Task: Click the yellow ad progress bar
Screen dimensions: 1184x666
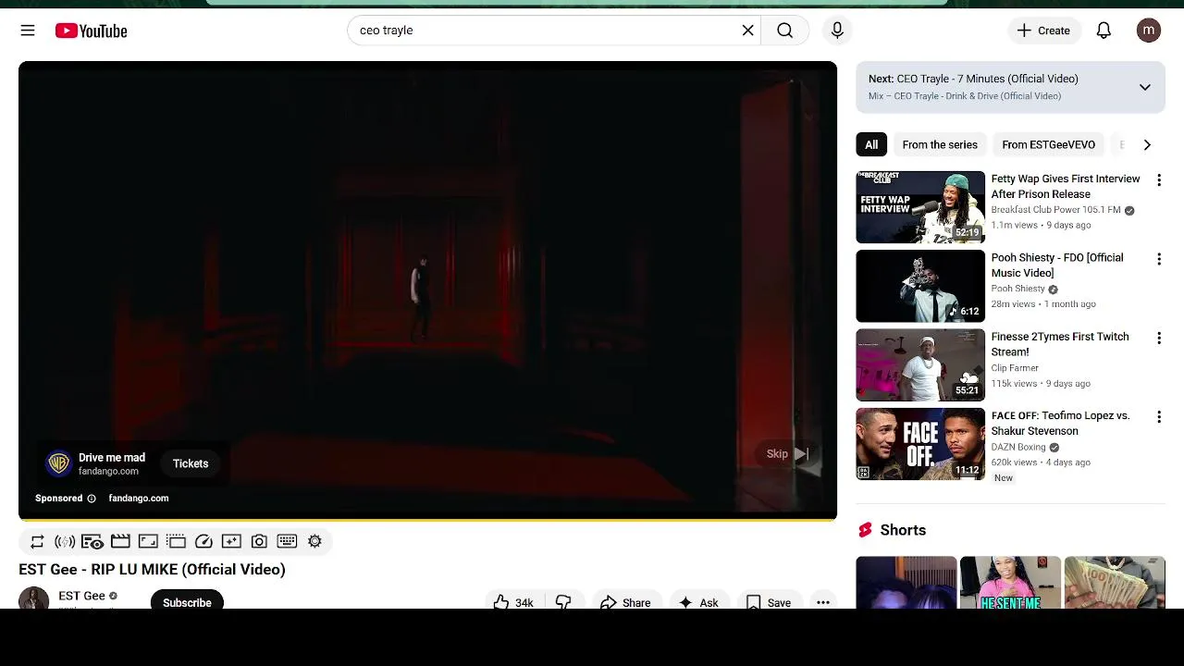Action: click(427, 520)
